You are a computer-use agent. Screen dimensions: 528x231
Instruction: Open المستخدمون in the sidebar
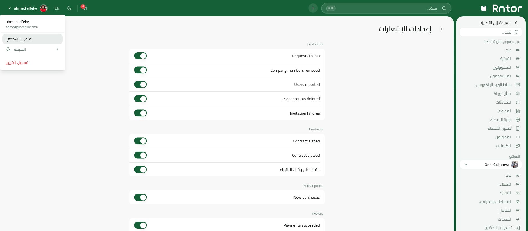(x=501, y=76)
